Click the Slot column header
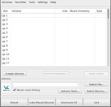This screenshot has width=111, height=107. (x=6, y=11)
